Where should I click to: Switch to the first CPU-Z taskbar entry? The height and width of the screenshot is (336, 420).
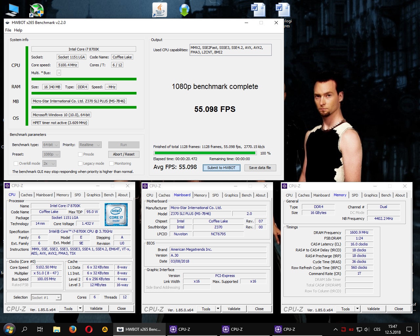[x=192, y=329]
